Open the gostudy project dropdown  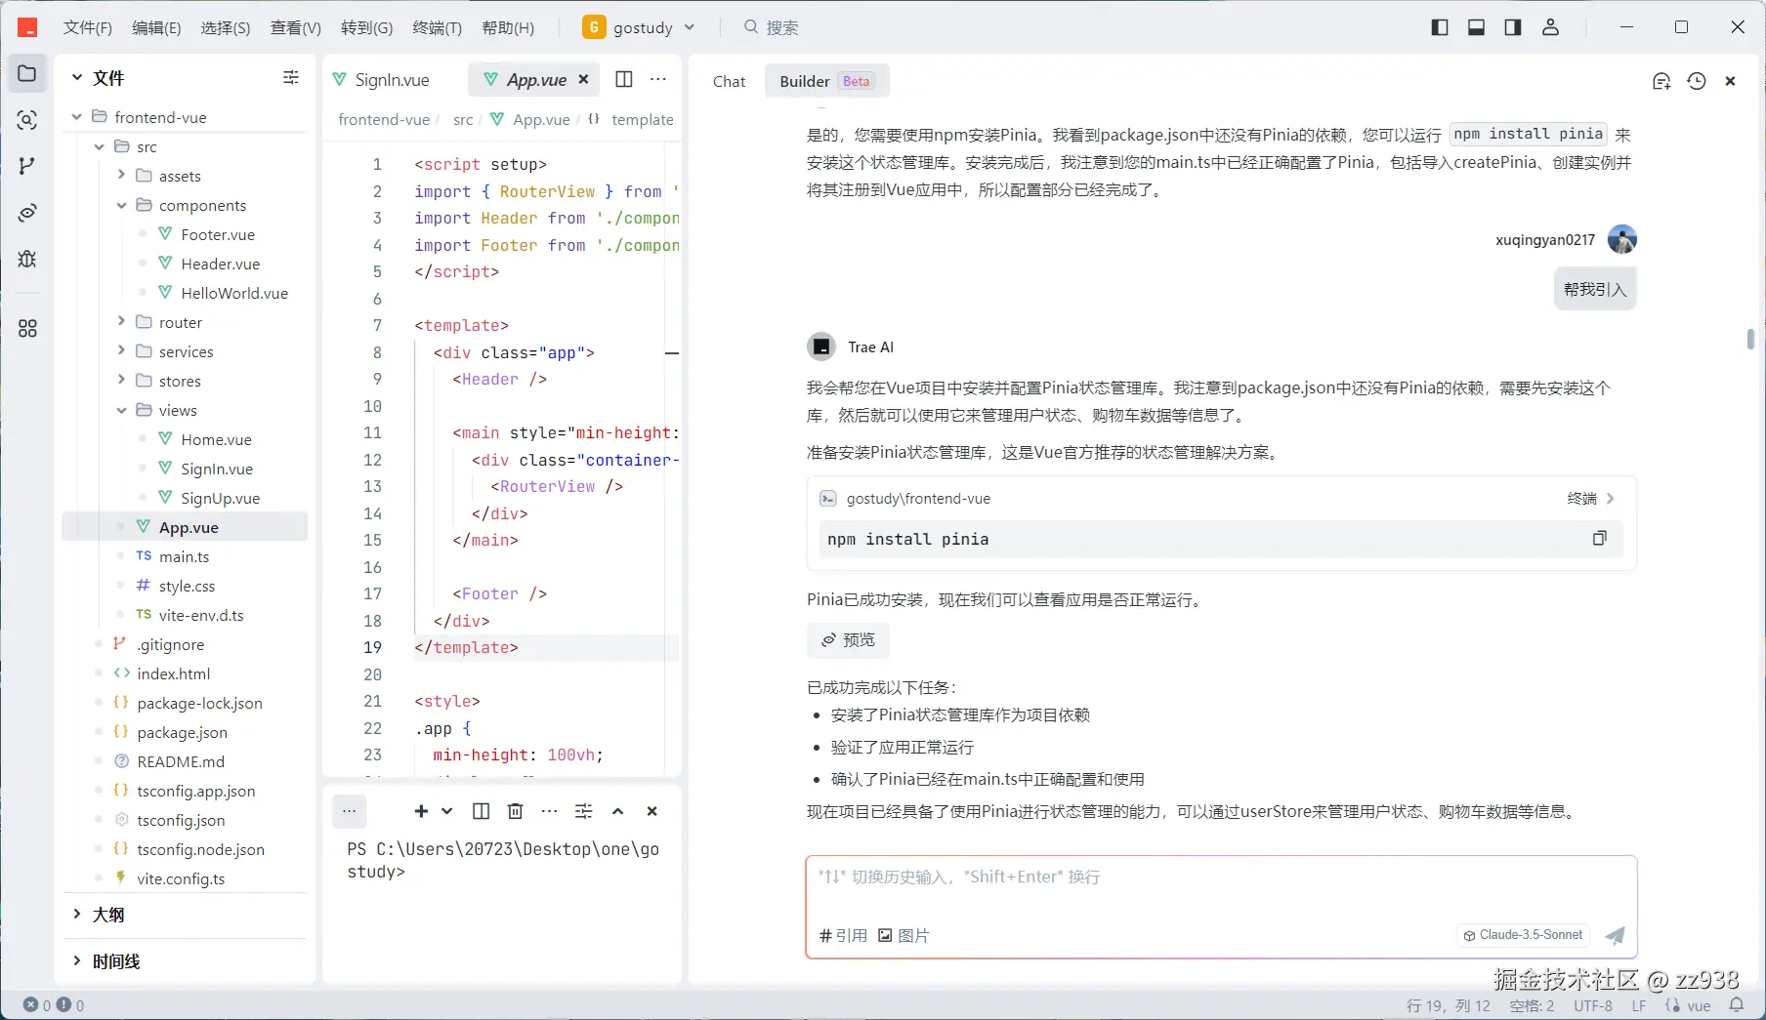[639, 27]
